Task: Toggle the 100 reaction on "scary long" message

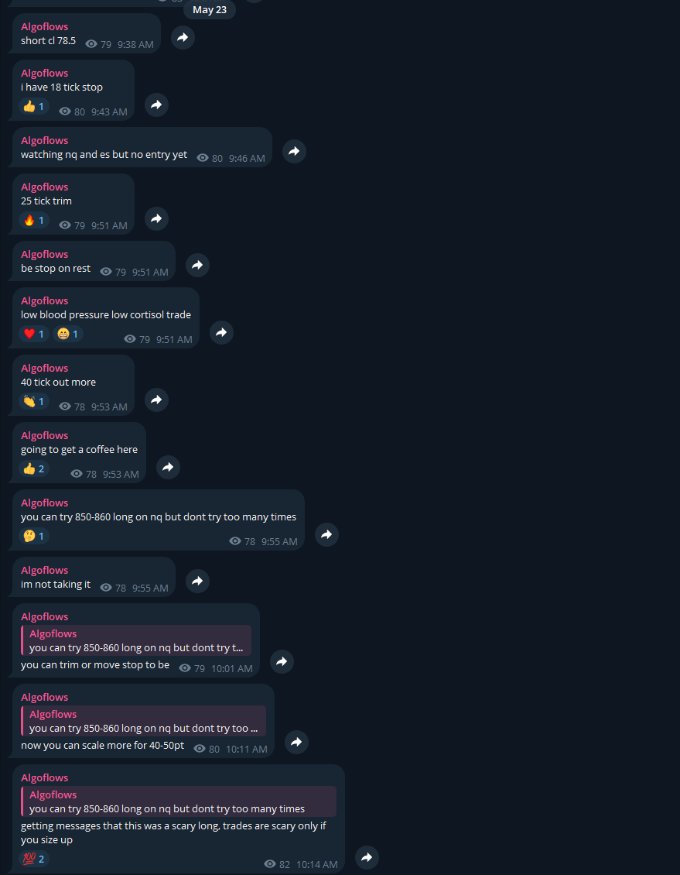Action: pos(34,859)
